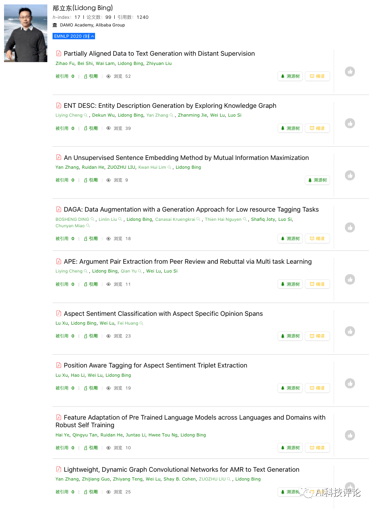Toggle like on the APE Argument Pair Extraction paper
Viewport: 373px width, 509px height.
(350, 279)
